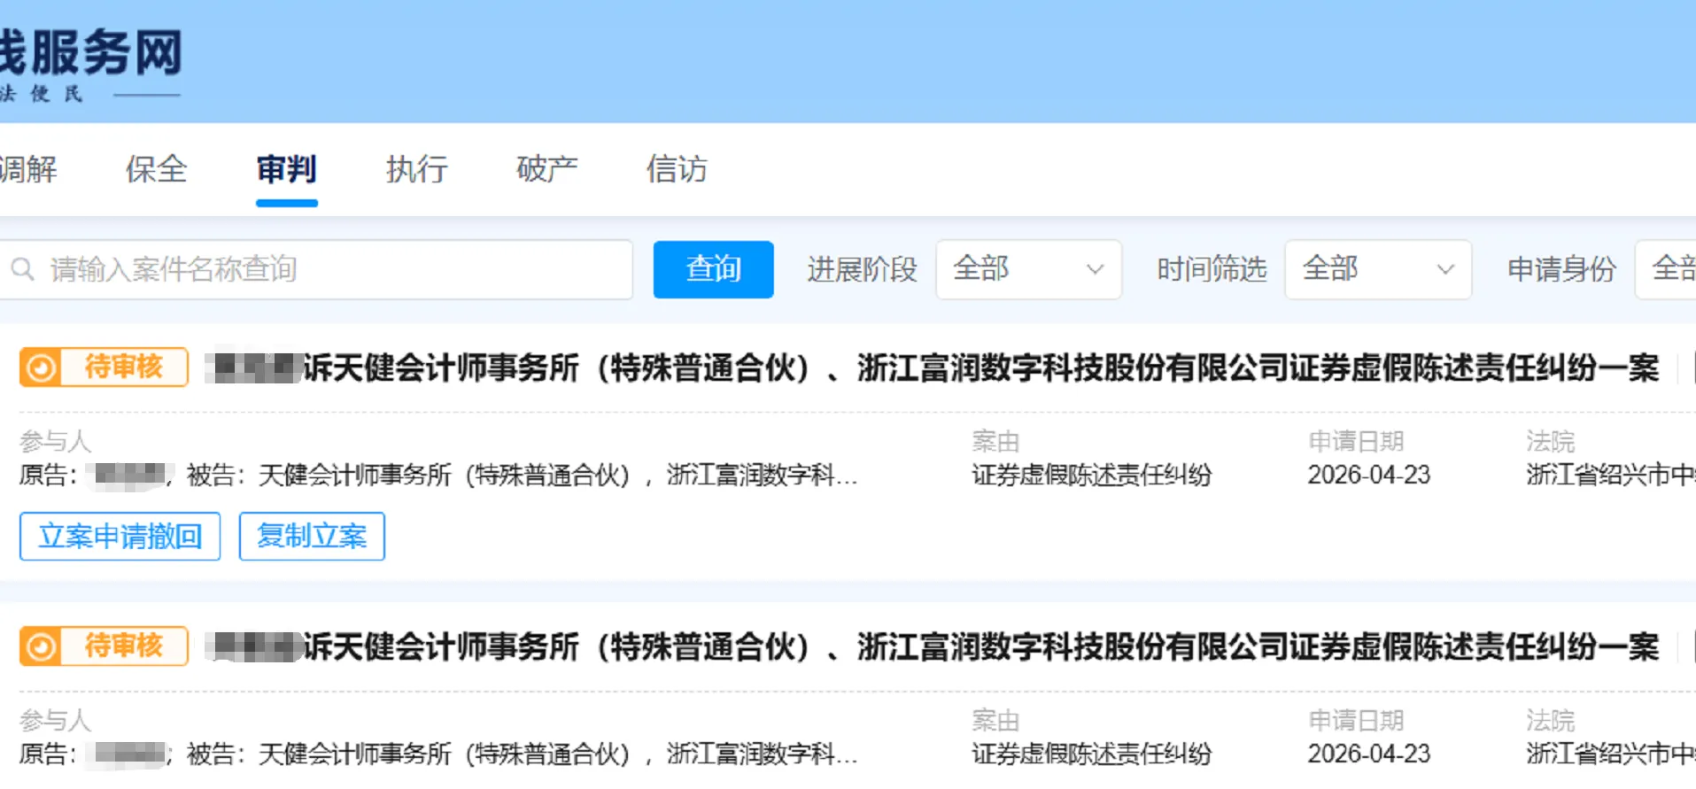Image resolution: width=1696 pixels, height=789 pixels.
Task: Click first case's application date 2026-04-23
Action: point(1369,476)
